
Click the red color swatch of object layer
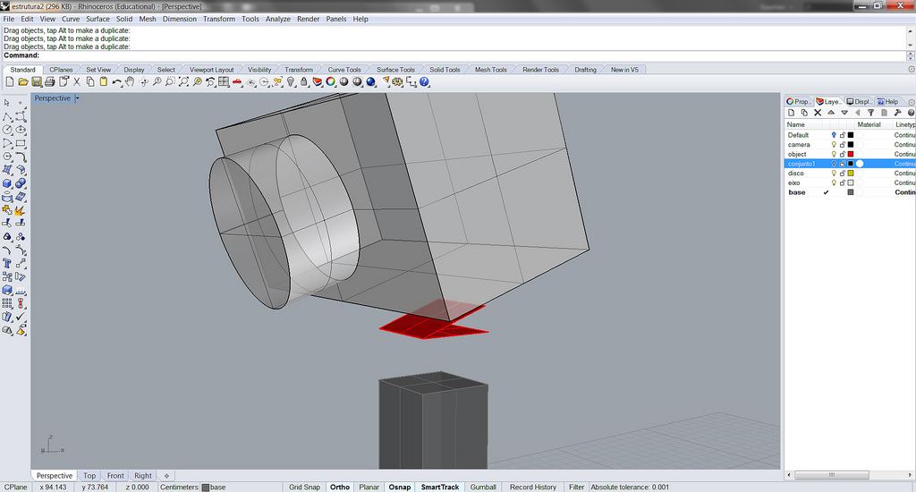[851, 155]
